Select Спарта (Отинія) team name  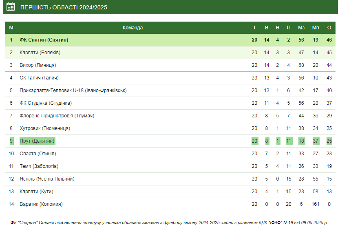(38, 154)
